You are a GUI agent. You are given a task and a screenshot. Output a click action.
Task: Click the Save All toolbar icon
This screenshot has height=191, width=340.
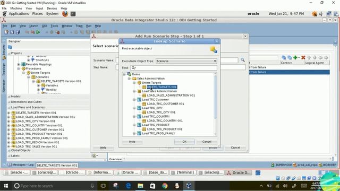pos(18,32)
